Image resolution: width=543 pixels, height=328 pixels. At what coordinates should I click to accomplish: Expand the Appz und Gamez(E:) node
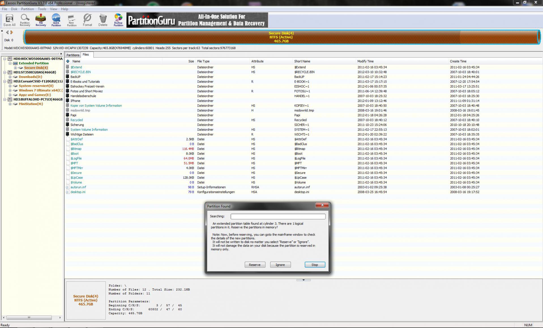tap(10, 95)
